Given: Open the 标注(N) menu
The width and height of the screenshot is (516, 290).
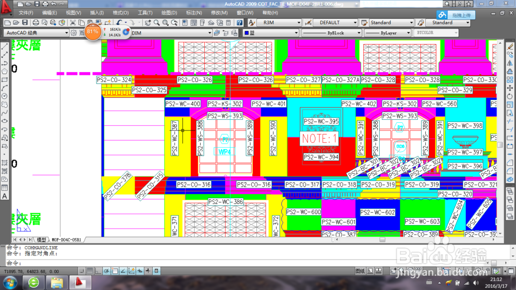Looking at the screenshot, I should click(194, 13).
